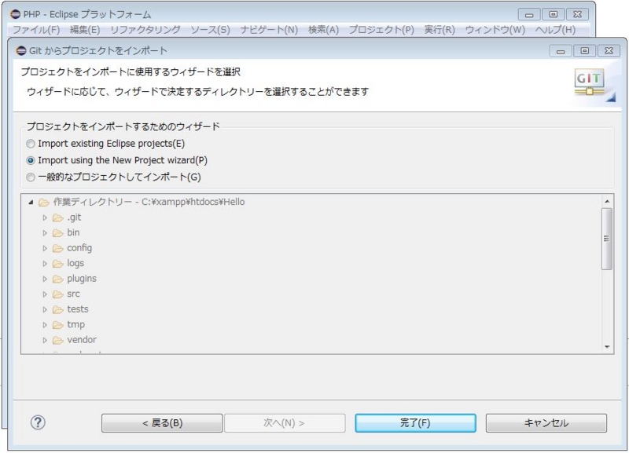
Task: Select the src tree row label
Action: point(73,294)
